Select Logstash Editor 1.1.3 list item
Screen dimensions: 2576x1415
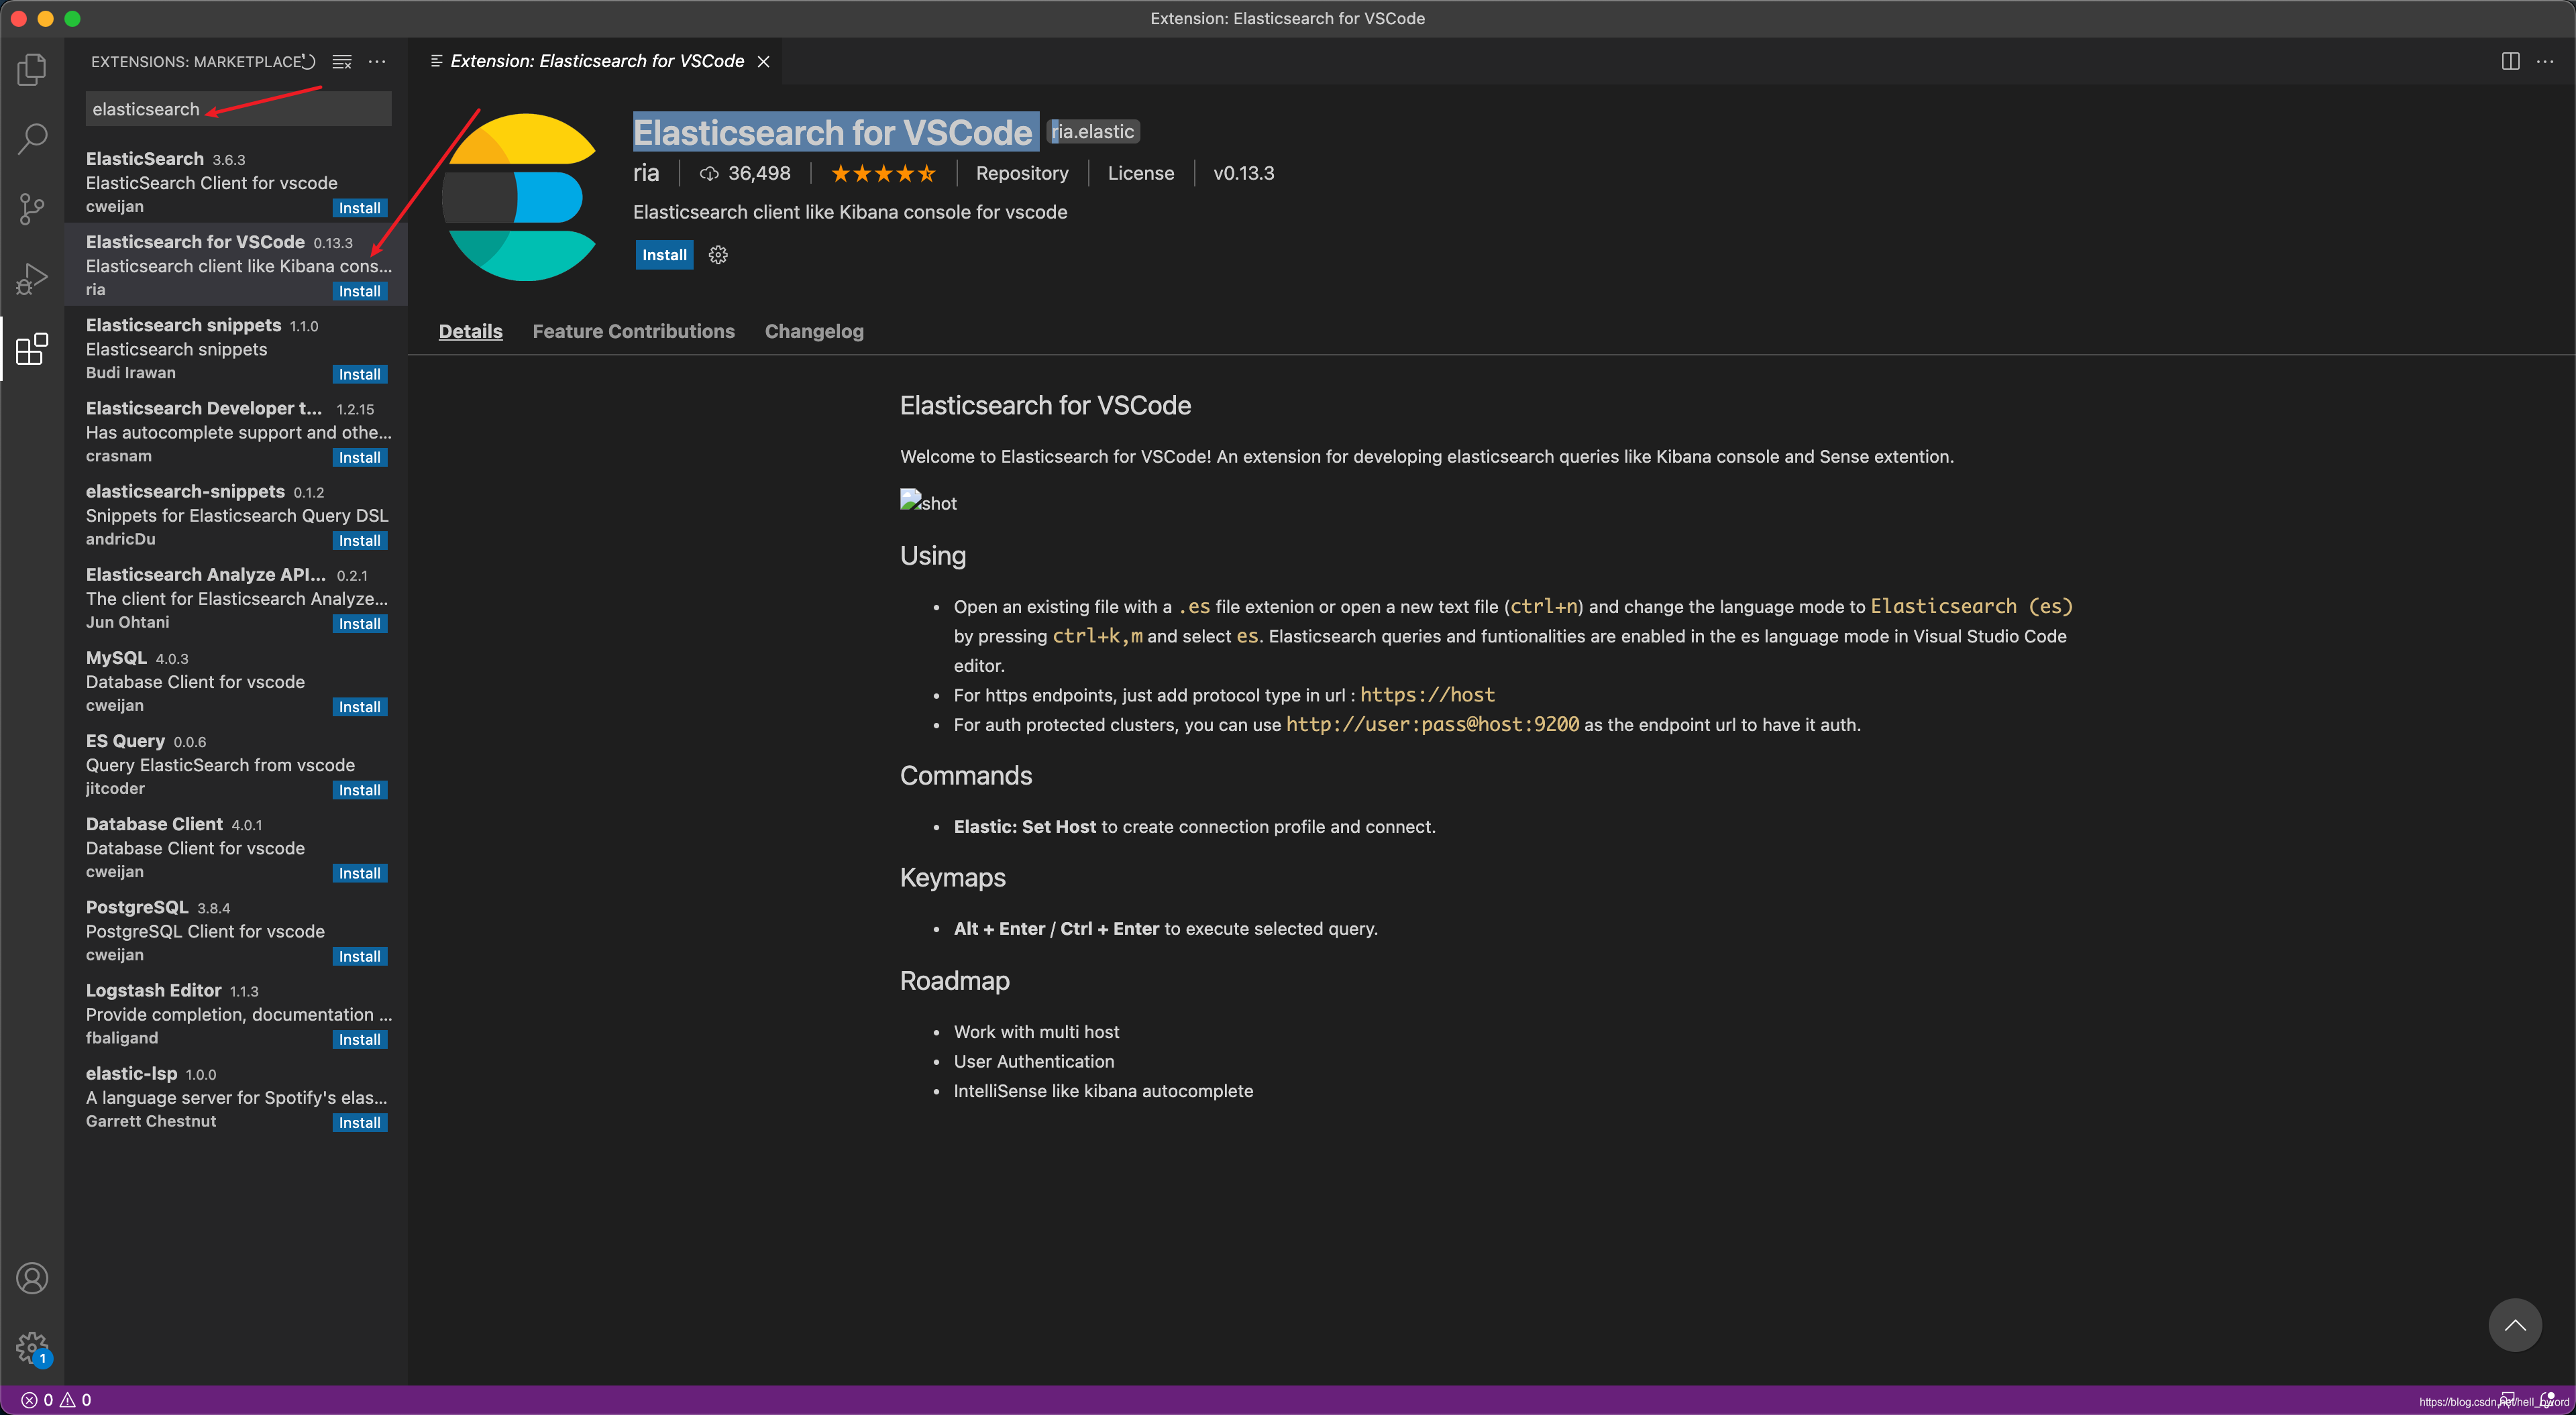(237, 1012)
